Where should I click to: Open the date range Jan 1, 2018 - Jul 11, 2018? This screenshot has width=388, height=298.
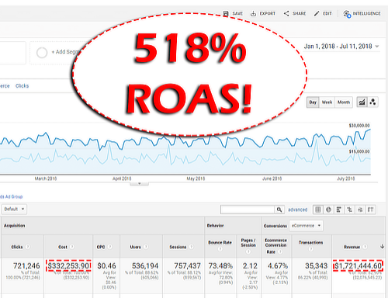click(341, 47)
